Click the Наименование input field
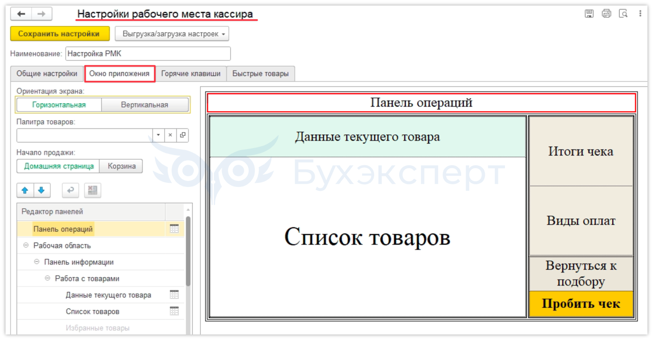This screenshot has width=653, height=340. [148, 53]
